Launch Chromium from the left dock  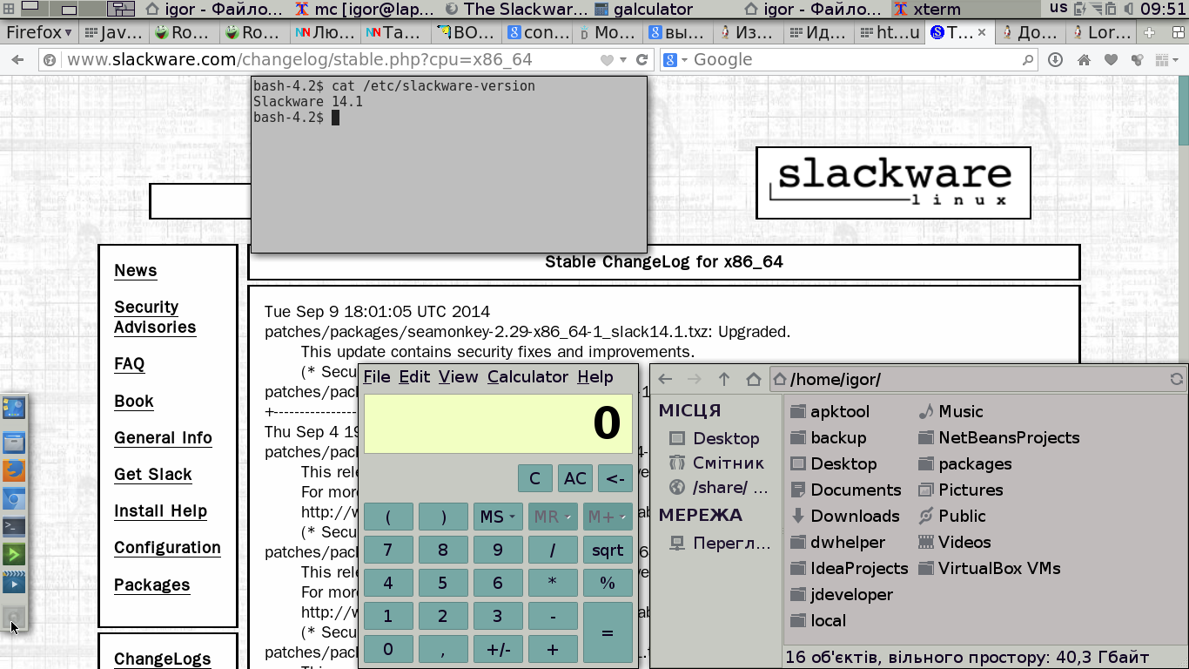click(x=14, y=498)
